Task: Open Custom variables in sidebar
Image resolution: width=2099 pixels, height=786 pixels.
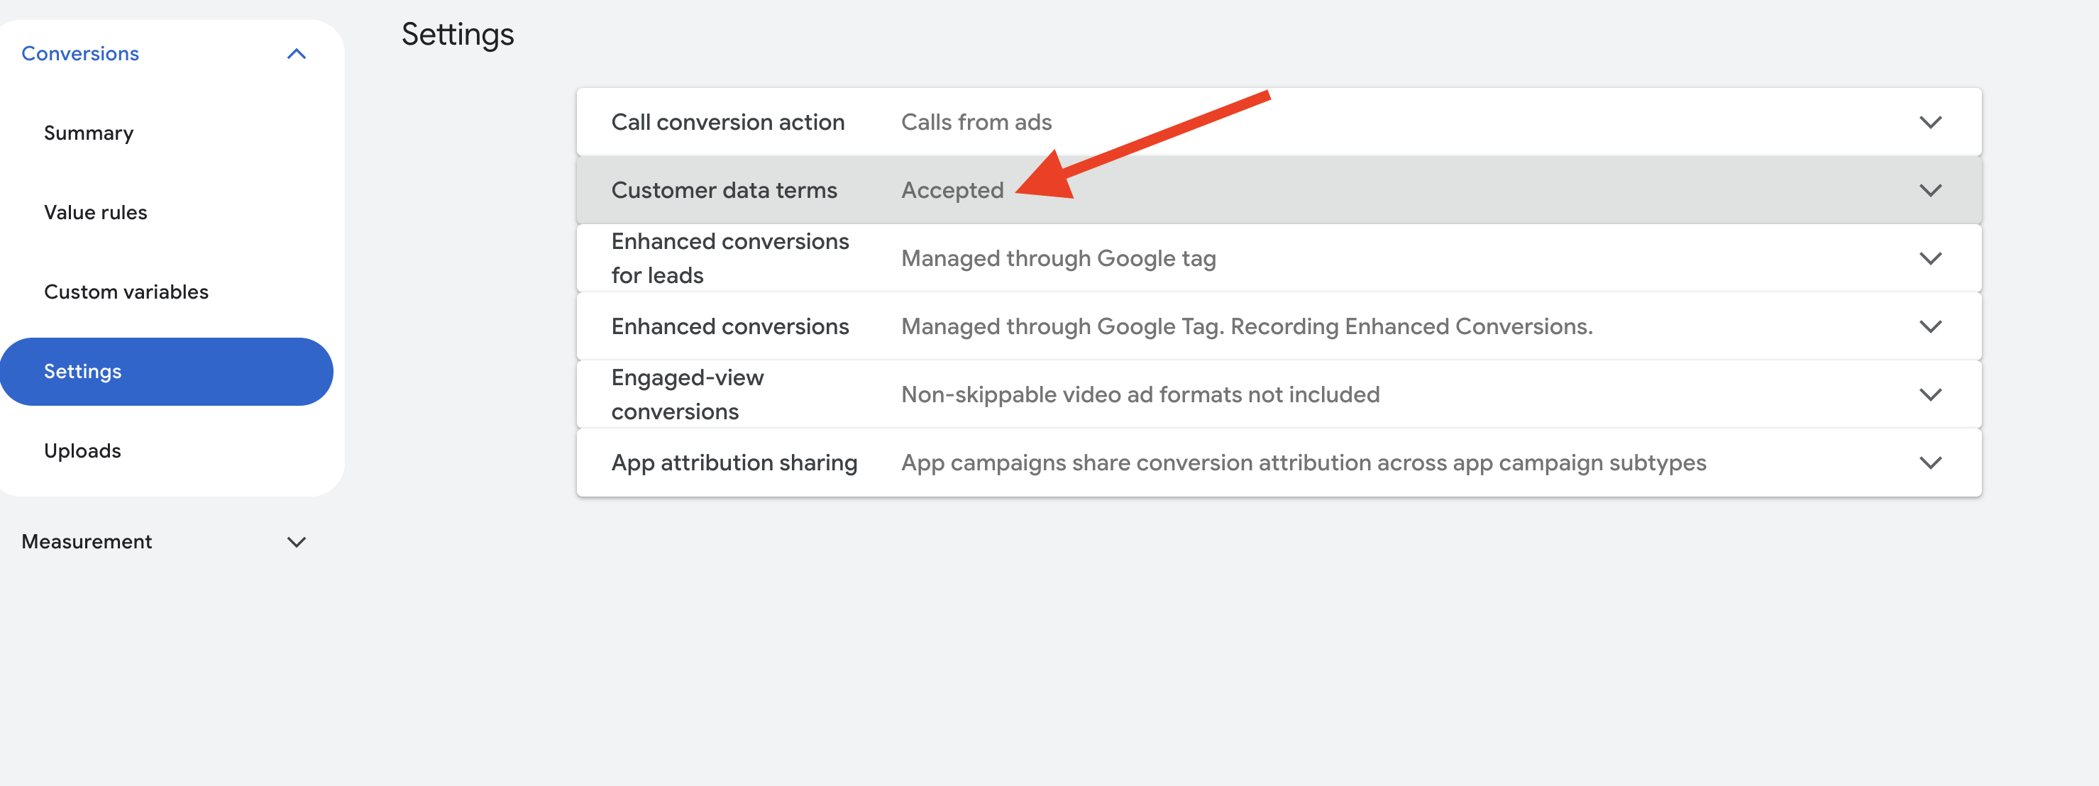Action: click(x=126, y=292)
